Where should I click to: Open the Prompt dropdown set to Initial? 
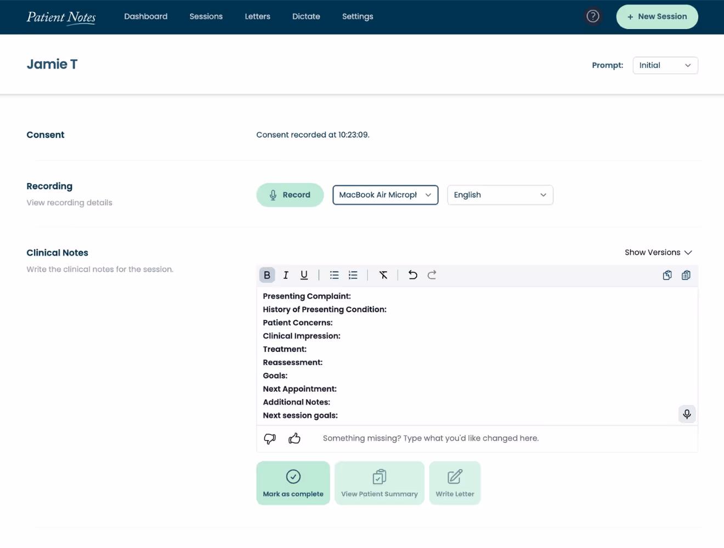665,65
